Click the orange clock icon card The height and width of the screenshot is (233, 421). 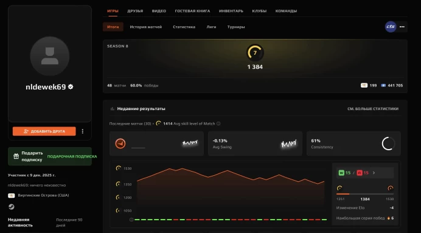156,144
